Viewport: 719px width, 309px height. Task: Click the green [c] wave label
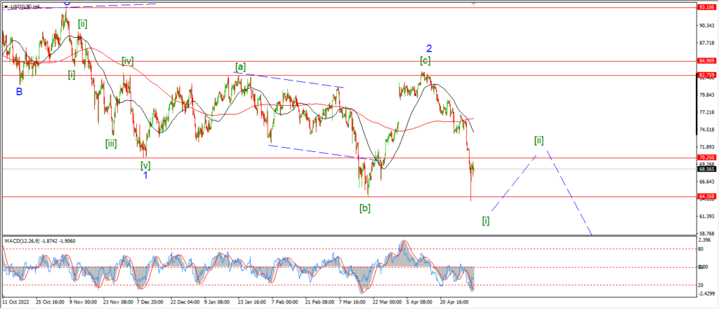[x=426, y=61]
